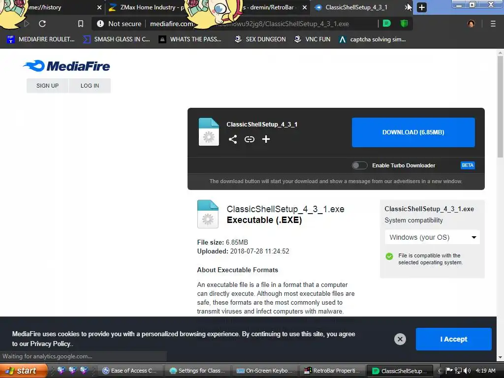Screen dimensions: 504x378
Task: Click the BETA badge
Action: pyautogui.click(x=468, y=165)
